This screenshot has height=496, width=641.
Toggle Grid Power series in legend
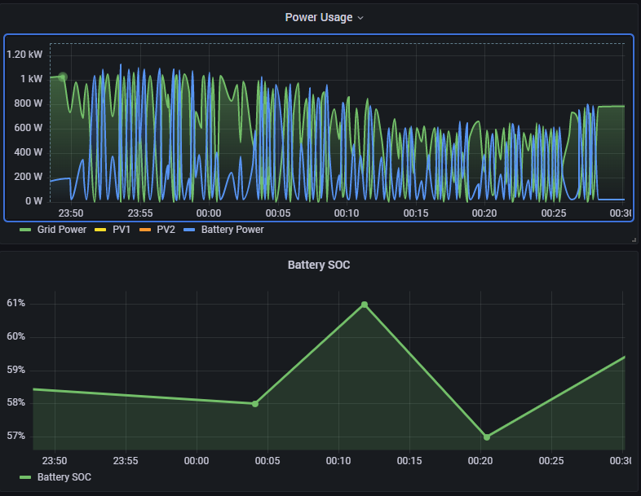62,230
